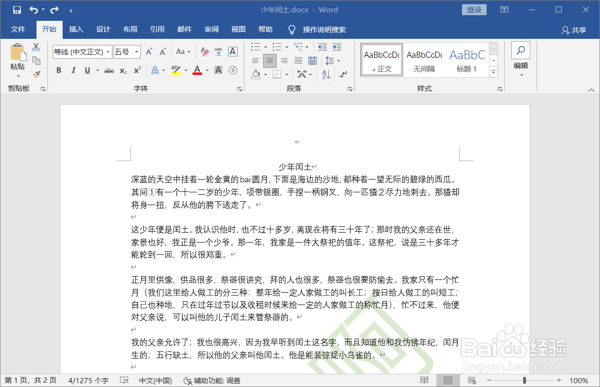Open the line spacing dropdown
The width and height of the screenshot is (600, 387).
tap(339, 61)
